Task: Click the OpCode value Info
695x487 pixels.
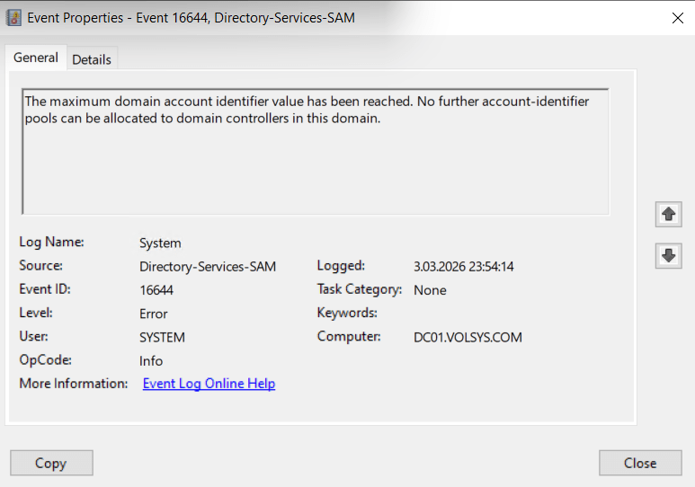Action: coord(151,360)
